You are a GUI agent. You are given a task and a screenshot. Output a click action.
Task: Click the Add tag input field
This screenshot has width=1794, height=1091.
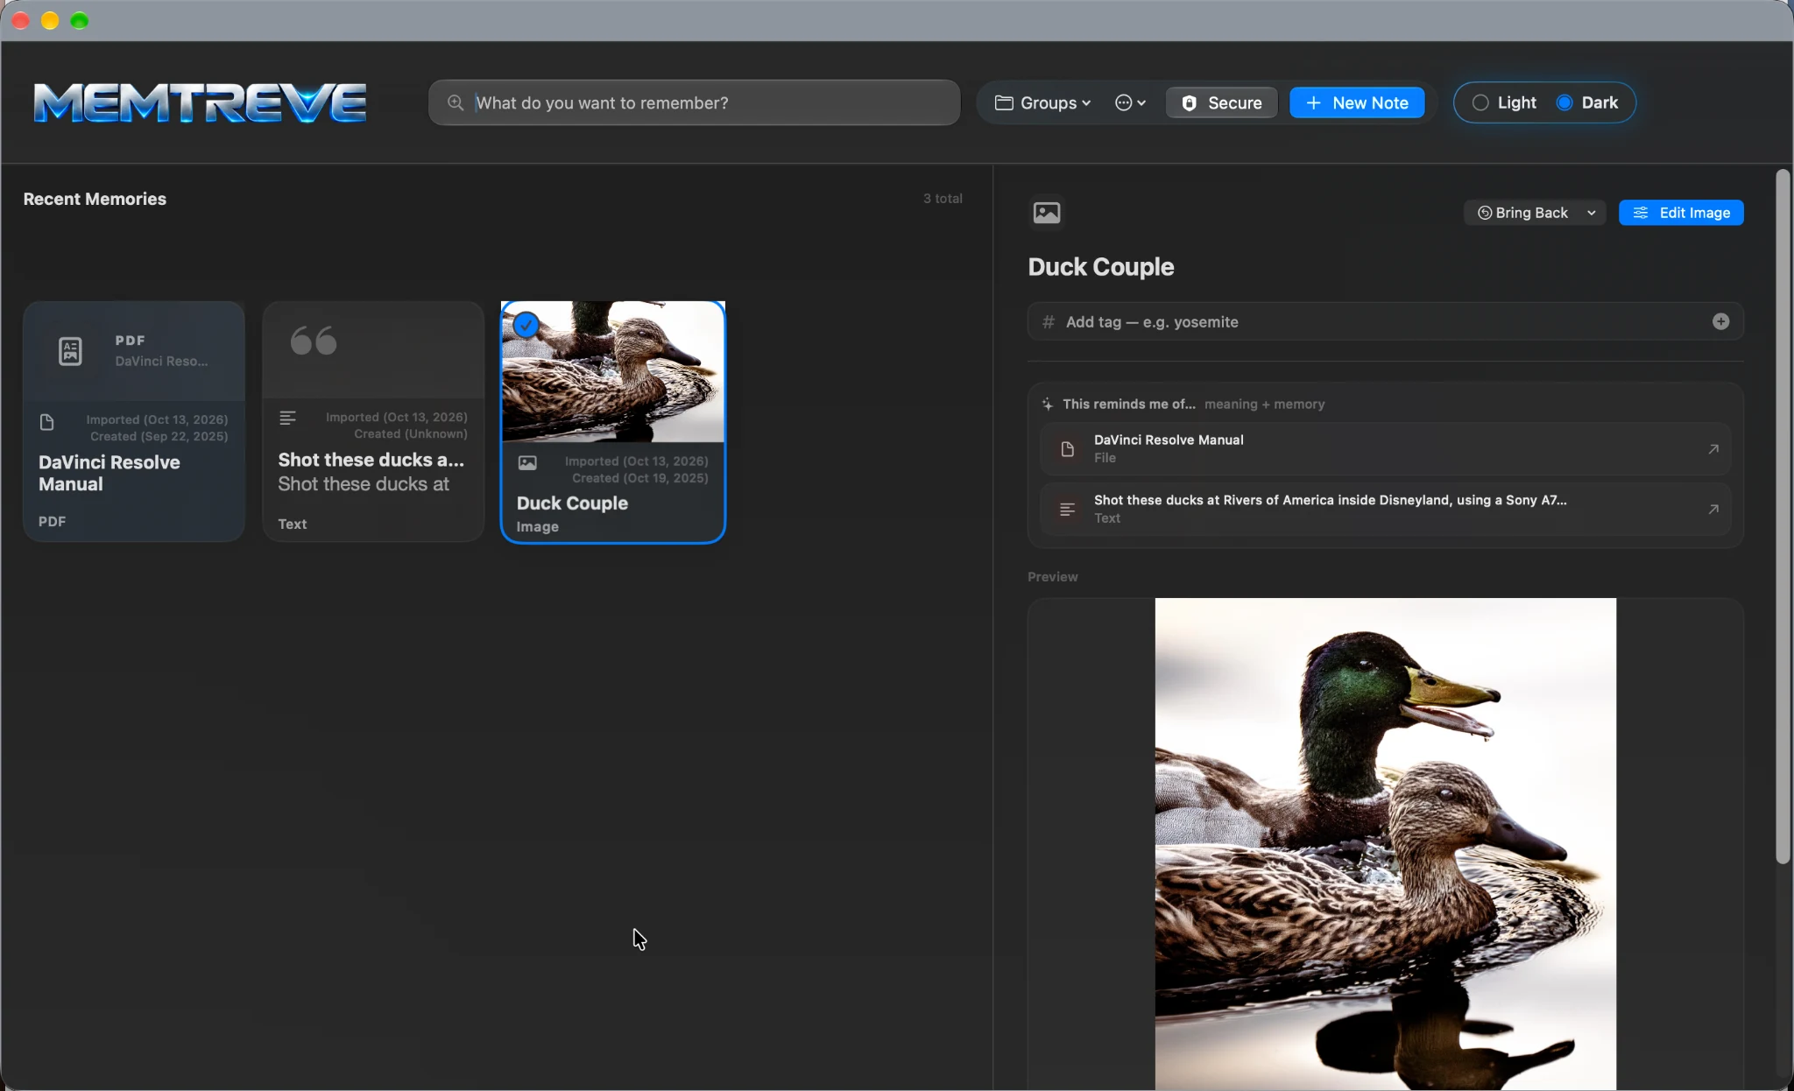point(1385,321)
